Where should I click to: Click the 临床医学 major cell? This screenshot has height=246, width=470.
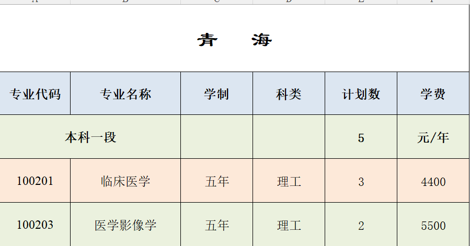(125, 181)
